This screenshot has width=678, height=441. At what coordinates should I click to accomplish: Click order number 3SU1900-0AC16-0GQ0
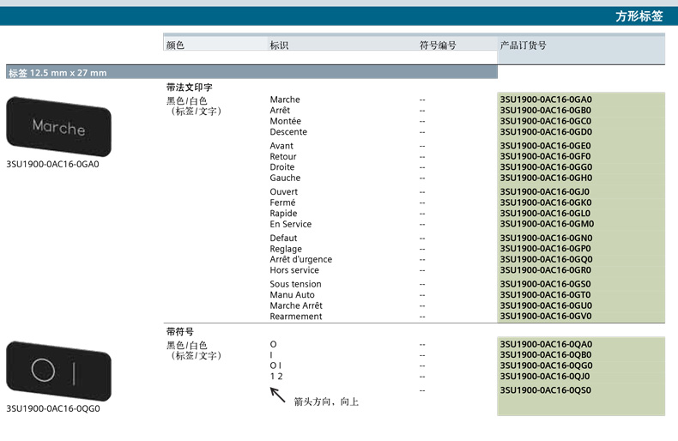point(546,259)
